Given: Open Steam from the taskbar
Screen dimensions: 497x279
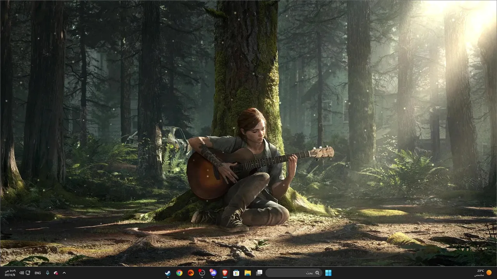Looking at the screenshot, I should point(167,273).
